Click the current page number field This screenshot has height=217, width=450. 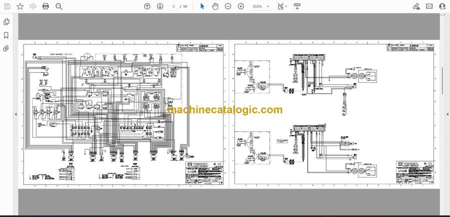173,6
